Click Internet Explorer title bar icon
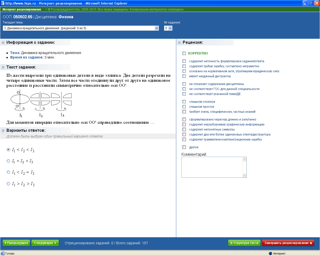 pyautogui.click(x=3, y=3)
